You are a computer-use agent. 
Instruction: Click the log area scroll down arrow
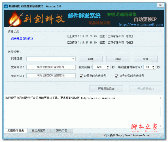click(x=161, y=126)
